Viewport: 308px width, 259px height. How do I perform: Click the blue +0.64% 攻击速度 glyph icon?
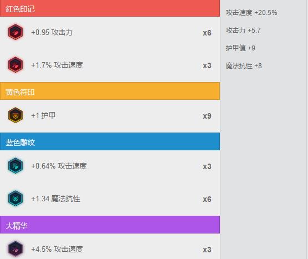(x=16, y=166)
